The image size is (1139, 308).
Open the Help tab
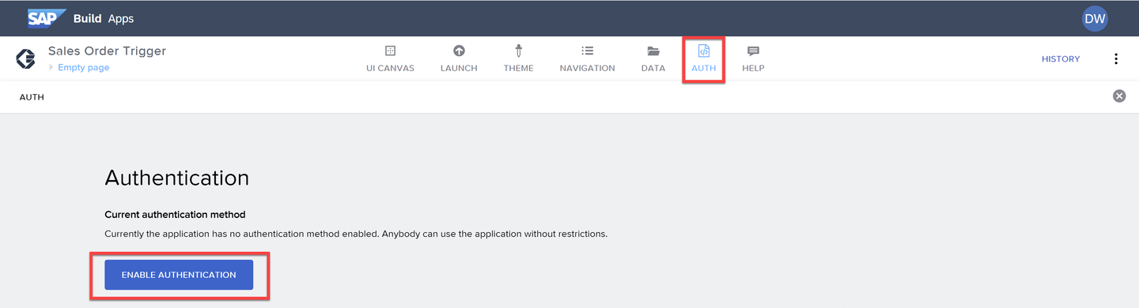(753, 58)
